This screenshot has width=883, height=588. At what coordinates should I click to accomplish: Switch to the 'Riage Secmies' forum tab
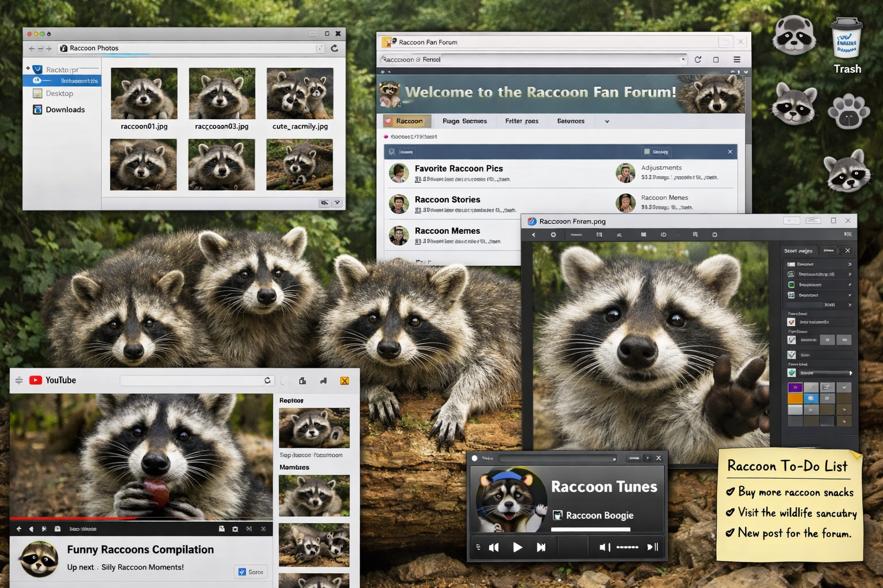[x=464, y=121]
